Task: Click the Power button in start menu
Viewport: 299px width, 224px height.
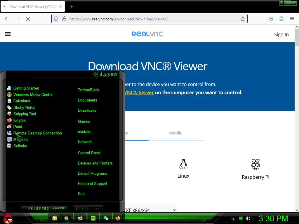Action: [x=88, y=209]
